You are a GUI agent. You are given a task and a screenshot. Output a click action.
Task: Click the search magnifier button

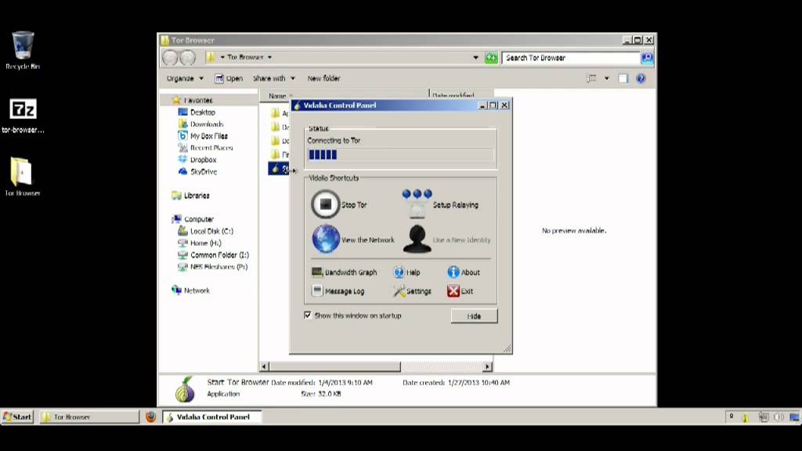647,58
